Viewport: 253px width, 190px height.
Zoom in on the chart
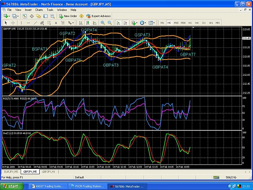pos(103,23)
